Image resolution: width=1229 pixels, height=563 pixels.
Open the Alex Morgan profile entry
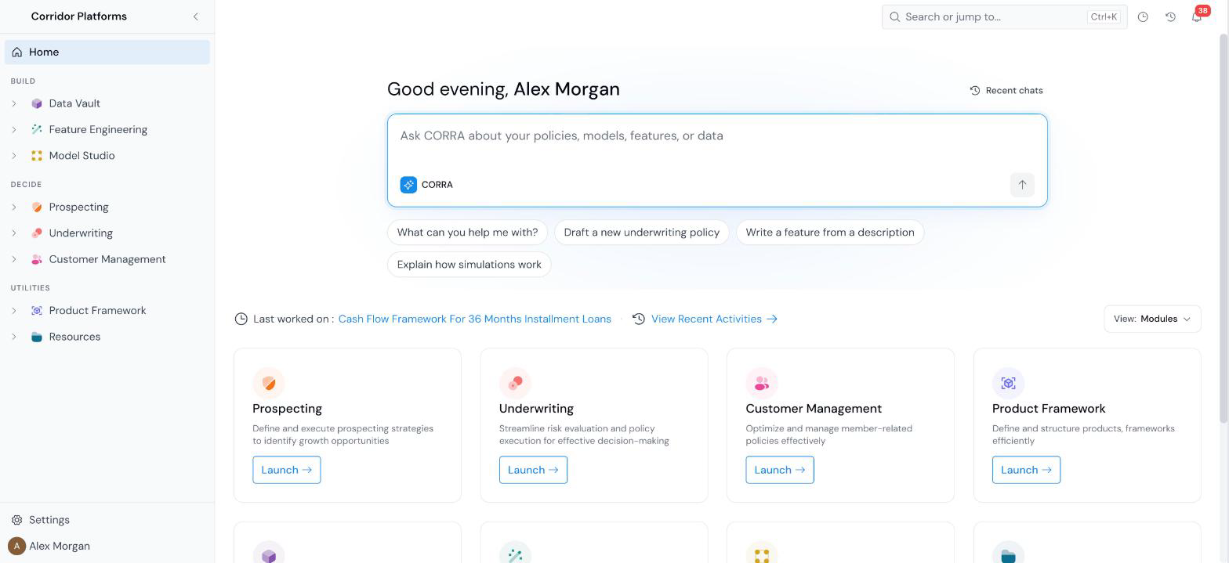60,546
